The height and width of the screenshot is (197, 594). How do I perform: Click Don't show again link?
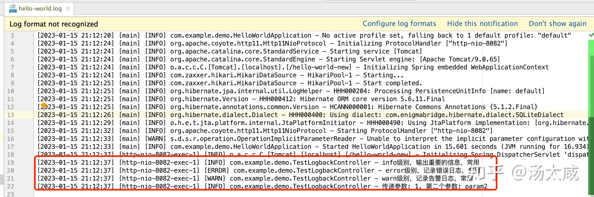point(557,24)
